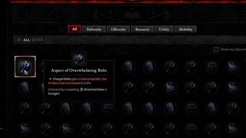Click the Wretched Delve dungeon link

[x=94, y=90]
